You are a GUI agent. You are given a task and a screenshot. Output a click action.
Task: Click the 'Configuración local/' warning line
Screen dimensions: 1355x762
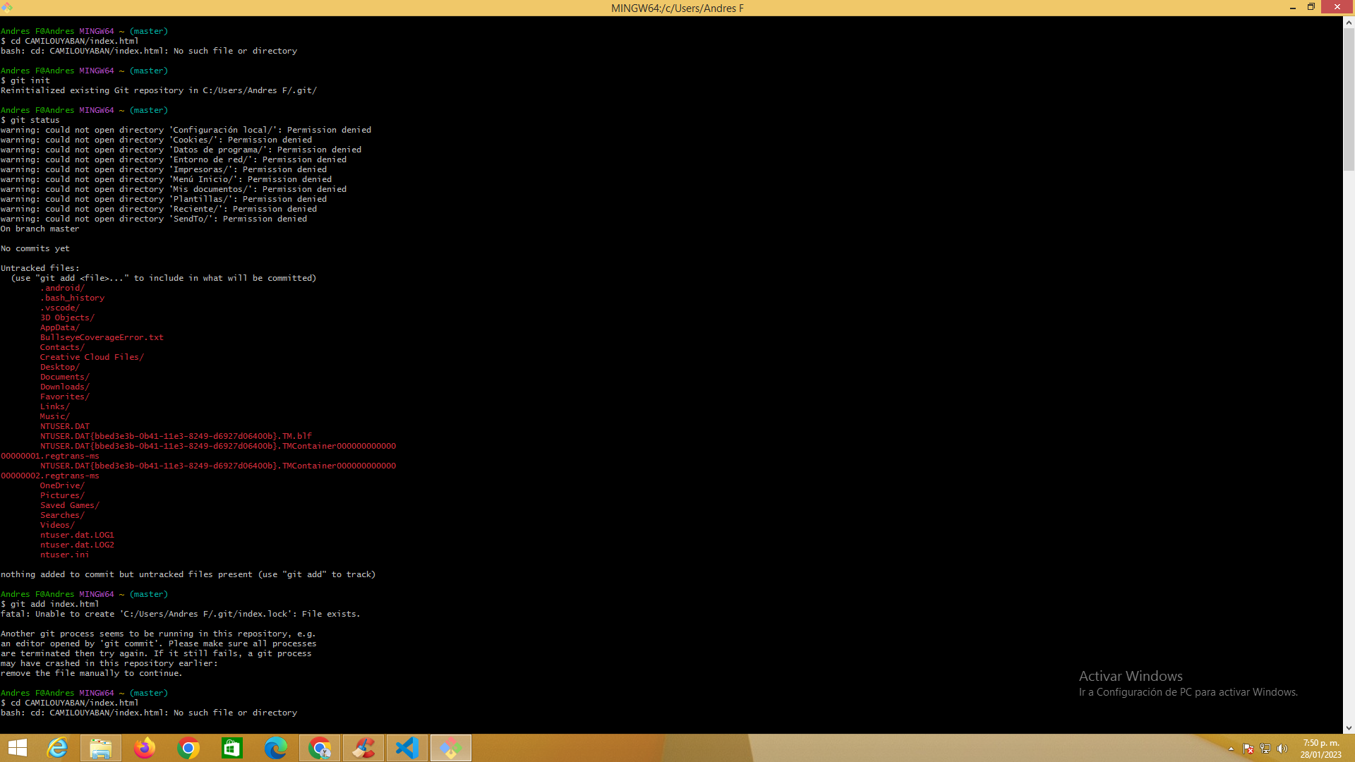(x=186, y=130)
